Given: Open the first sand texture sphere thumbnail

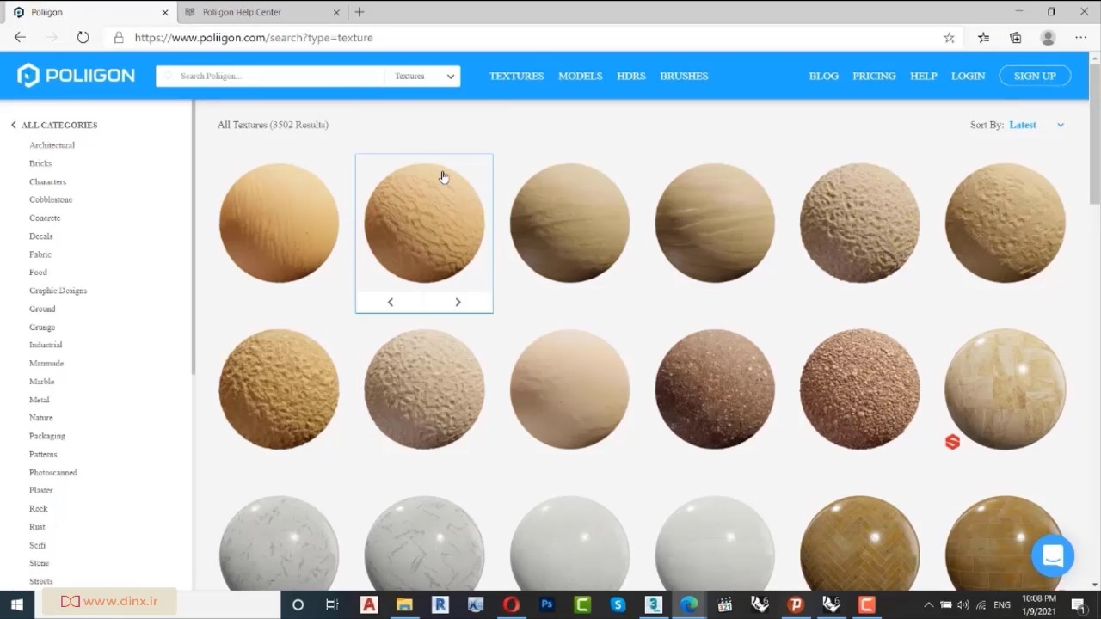Looking at the screenshot, I should pos(279,223).
